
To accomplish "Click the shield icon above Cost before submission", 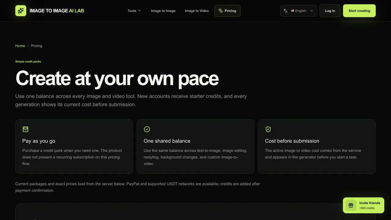I will click(x=268, y=129).
